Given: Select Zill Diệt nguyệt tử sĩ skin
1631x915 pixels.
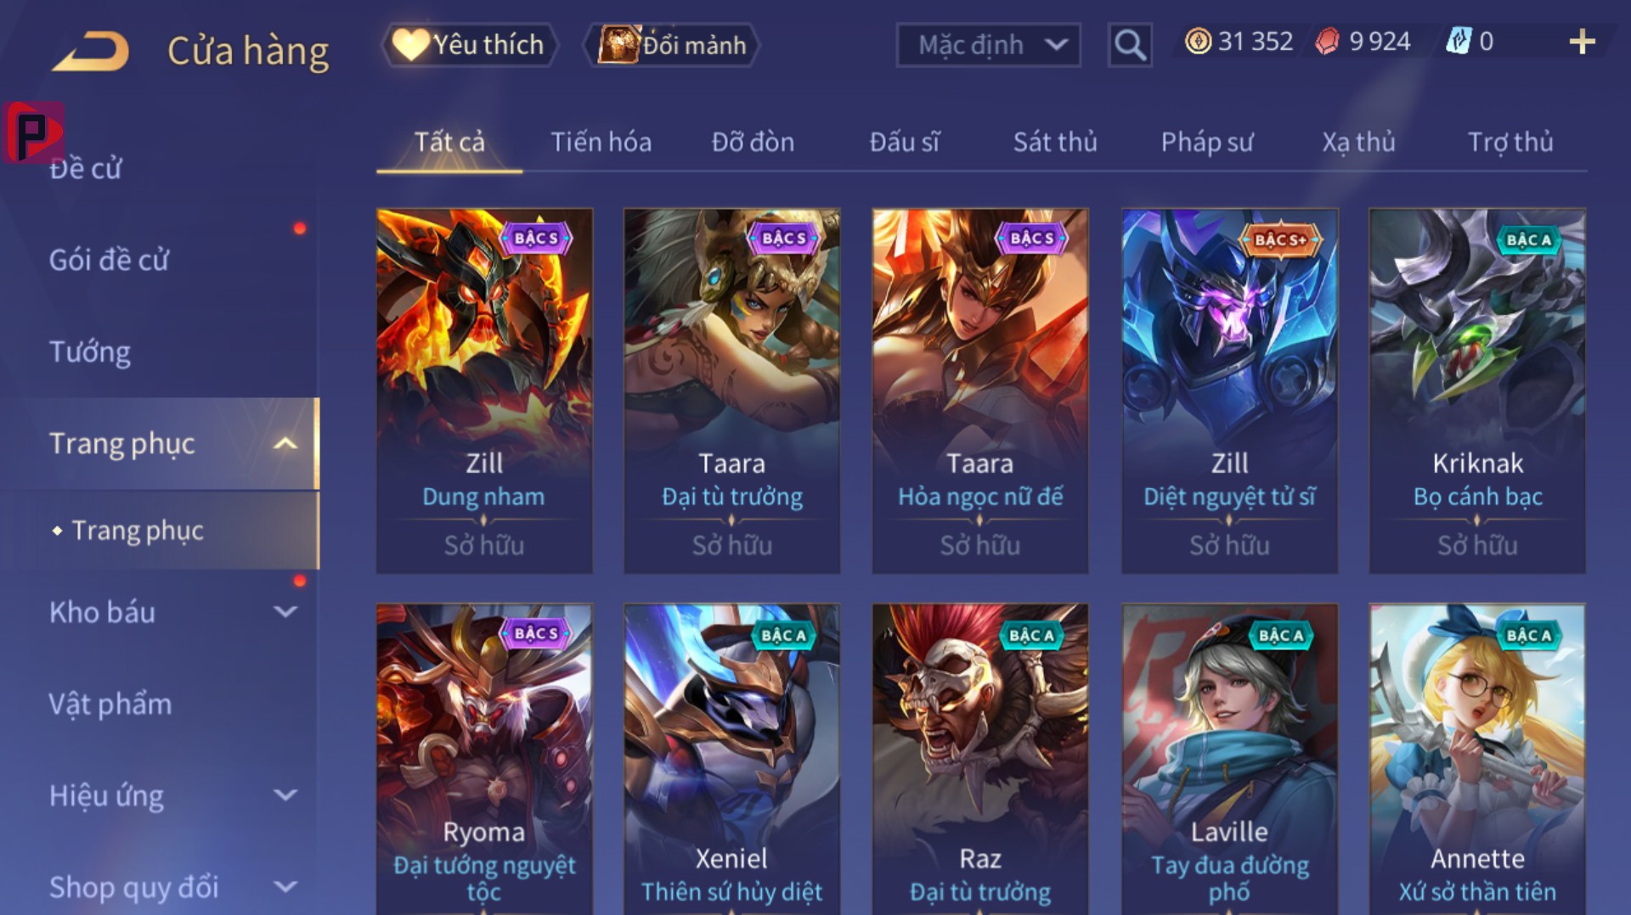Looking at the screenshot, I should click(x=1229, y=391).
